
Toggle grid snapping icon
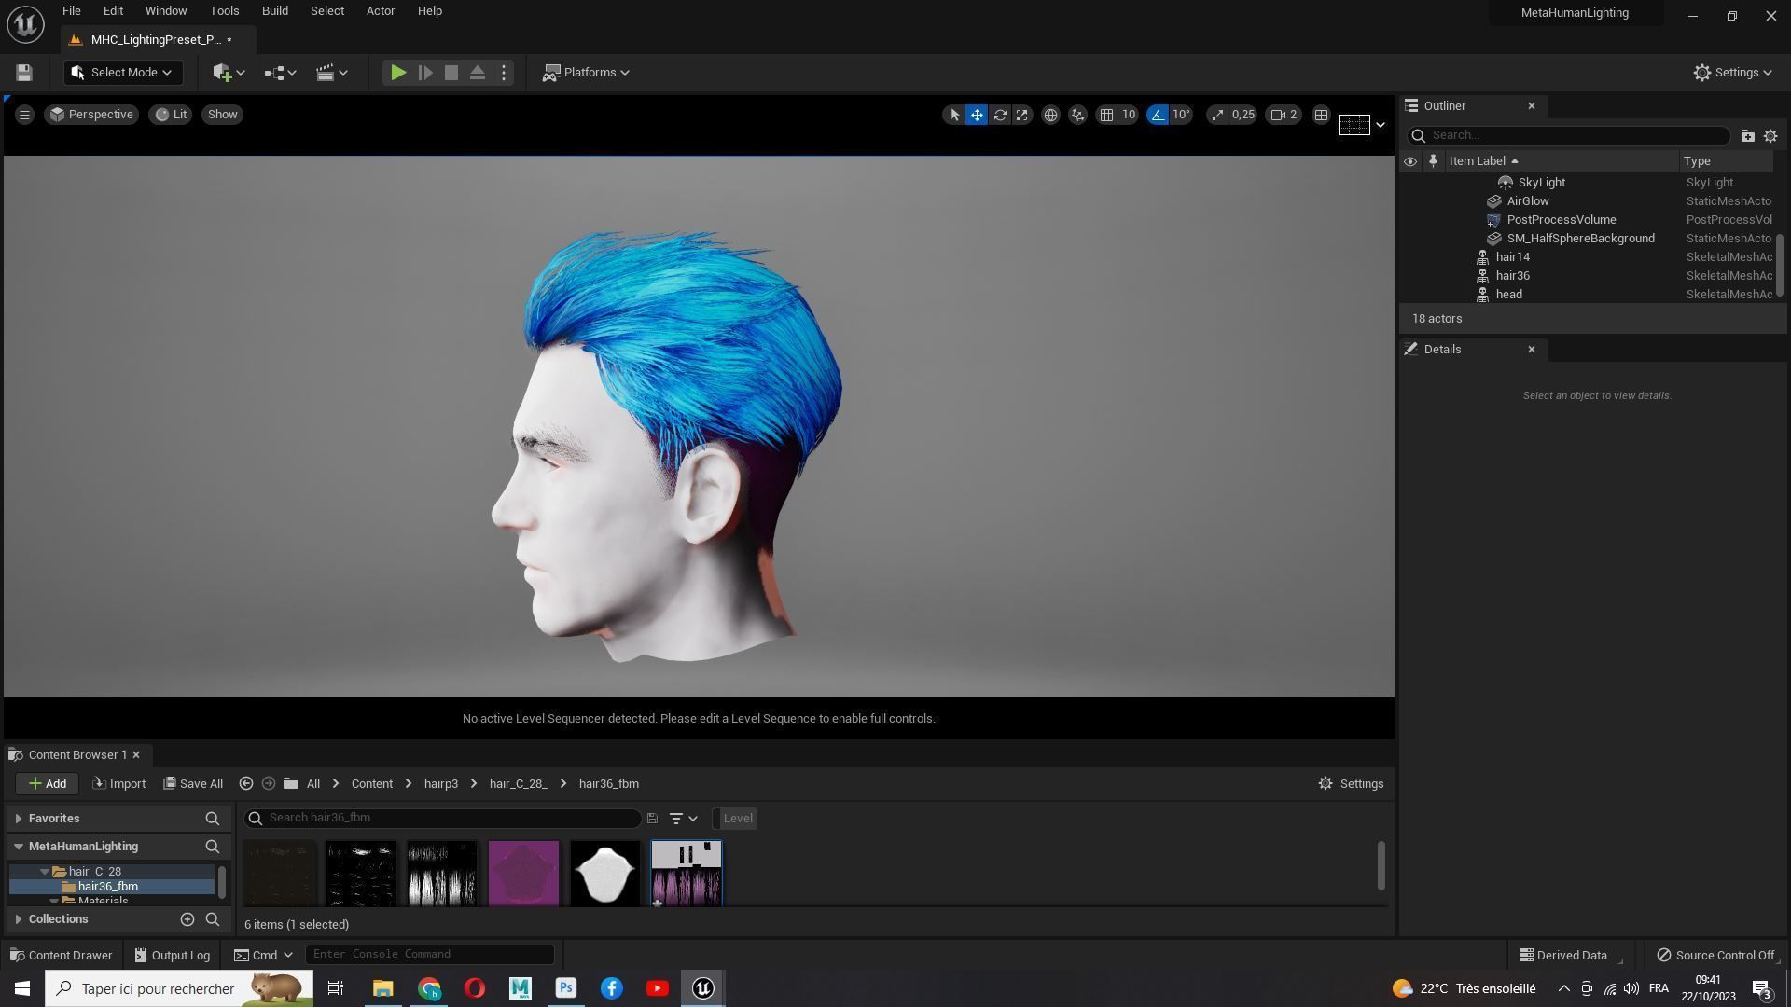1106,115
